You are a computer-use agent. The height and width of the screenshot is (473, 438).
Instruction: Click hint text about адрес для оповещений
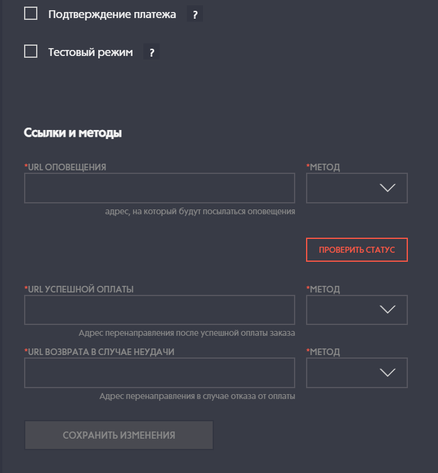pyautogui.click(x=199, y=211)
